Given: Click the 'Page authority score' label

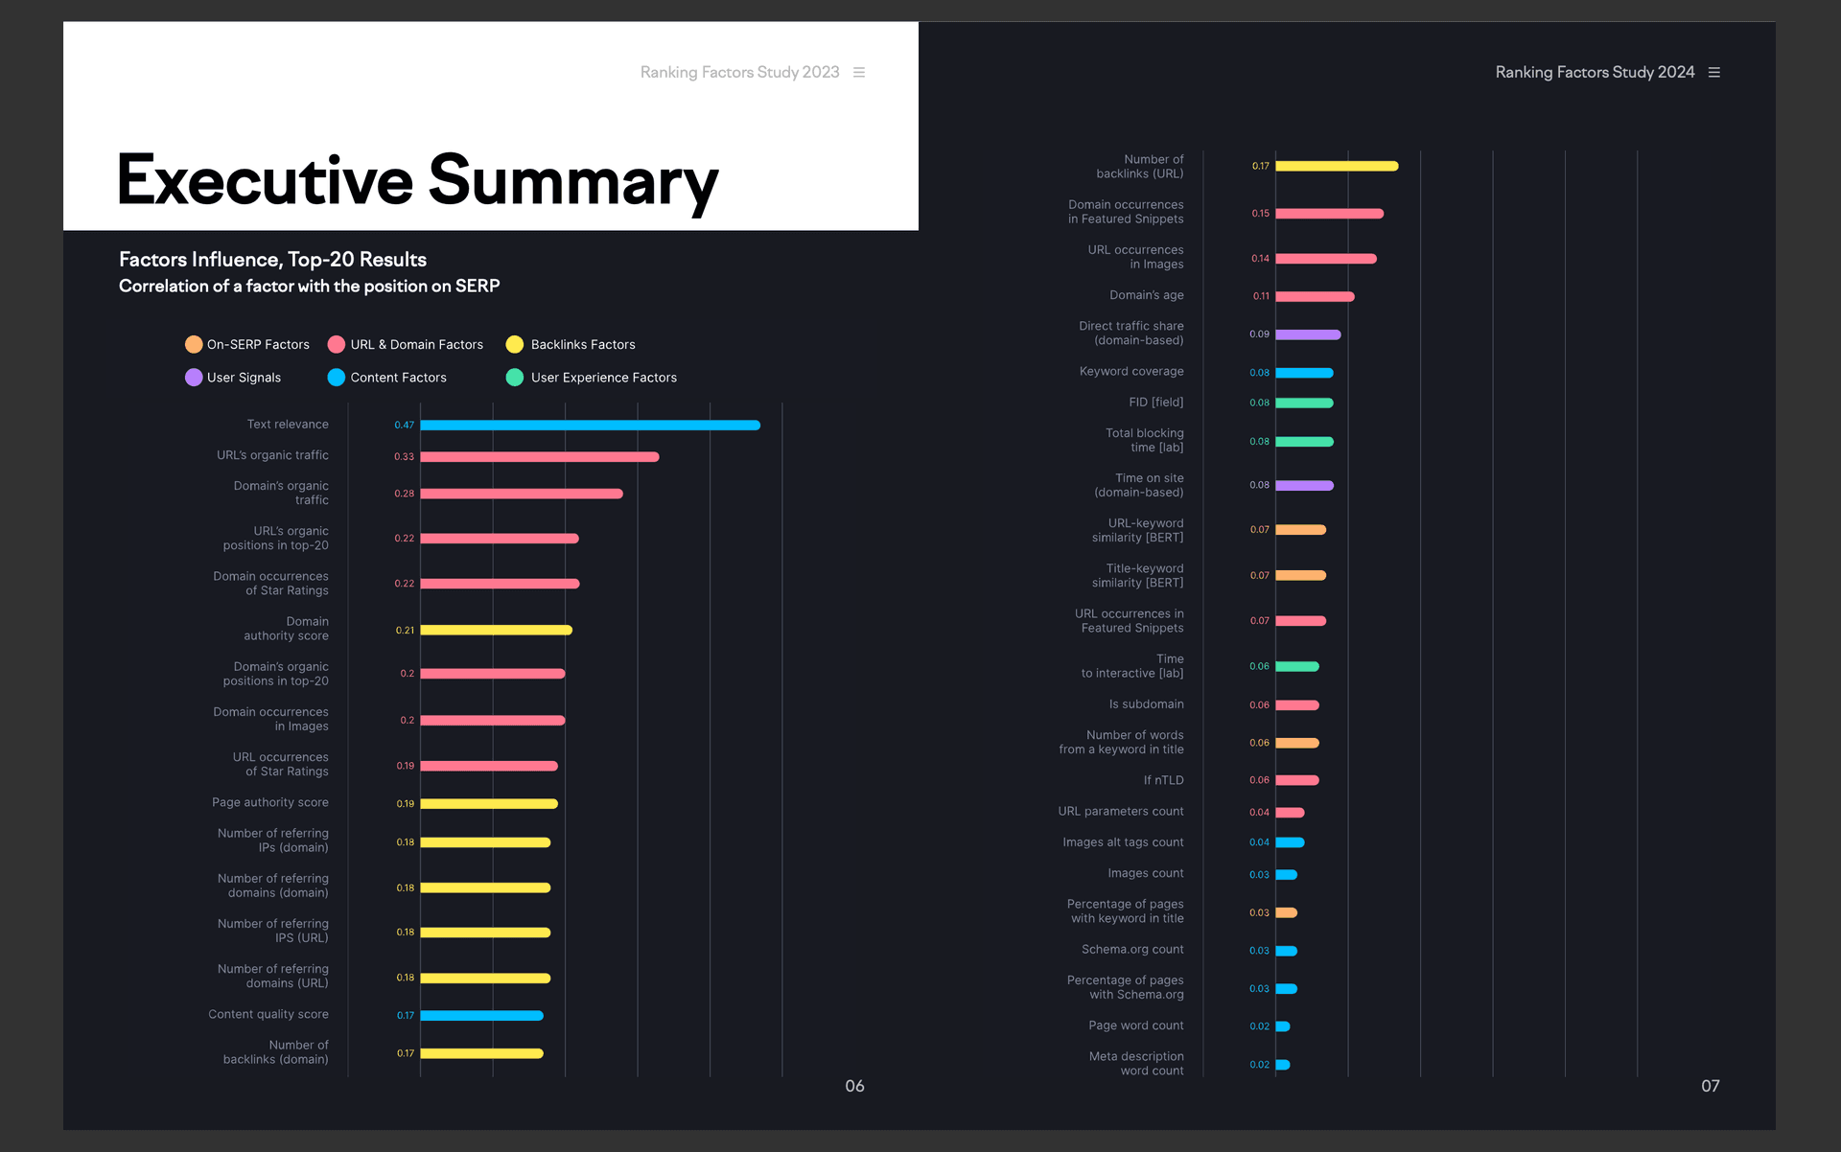Looking at the screenshot, I should 270,802.
